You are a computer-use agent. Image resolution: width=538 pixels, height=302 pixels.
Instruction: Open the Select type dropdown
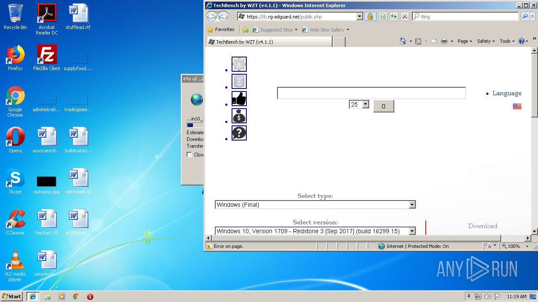pyautogui.click(x=412, y=205)
